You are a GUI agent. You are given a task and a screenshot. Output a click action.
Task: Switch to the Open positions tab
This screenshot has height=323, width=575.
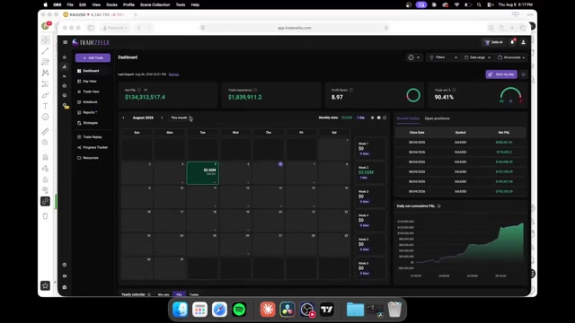[x=438, y=118]
